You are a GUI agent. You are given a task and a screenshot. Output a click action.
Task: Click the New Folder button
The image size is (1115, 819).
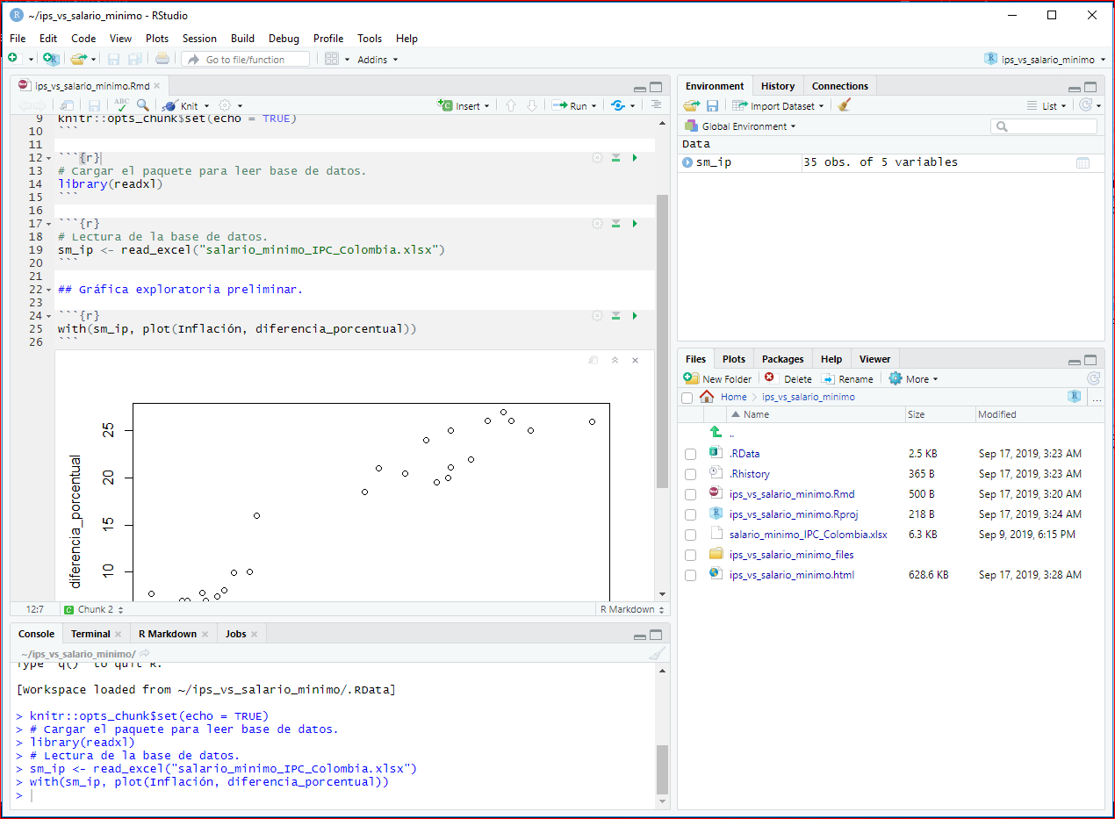[x=718, y=378]
